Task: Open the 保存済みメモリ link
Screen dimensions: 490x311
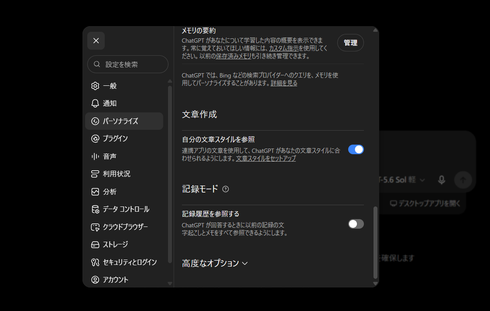Action: [233, 56]
